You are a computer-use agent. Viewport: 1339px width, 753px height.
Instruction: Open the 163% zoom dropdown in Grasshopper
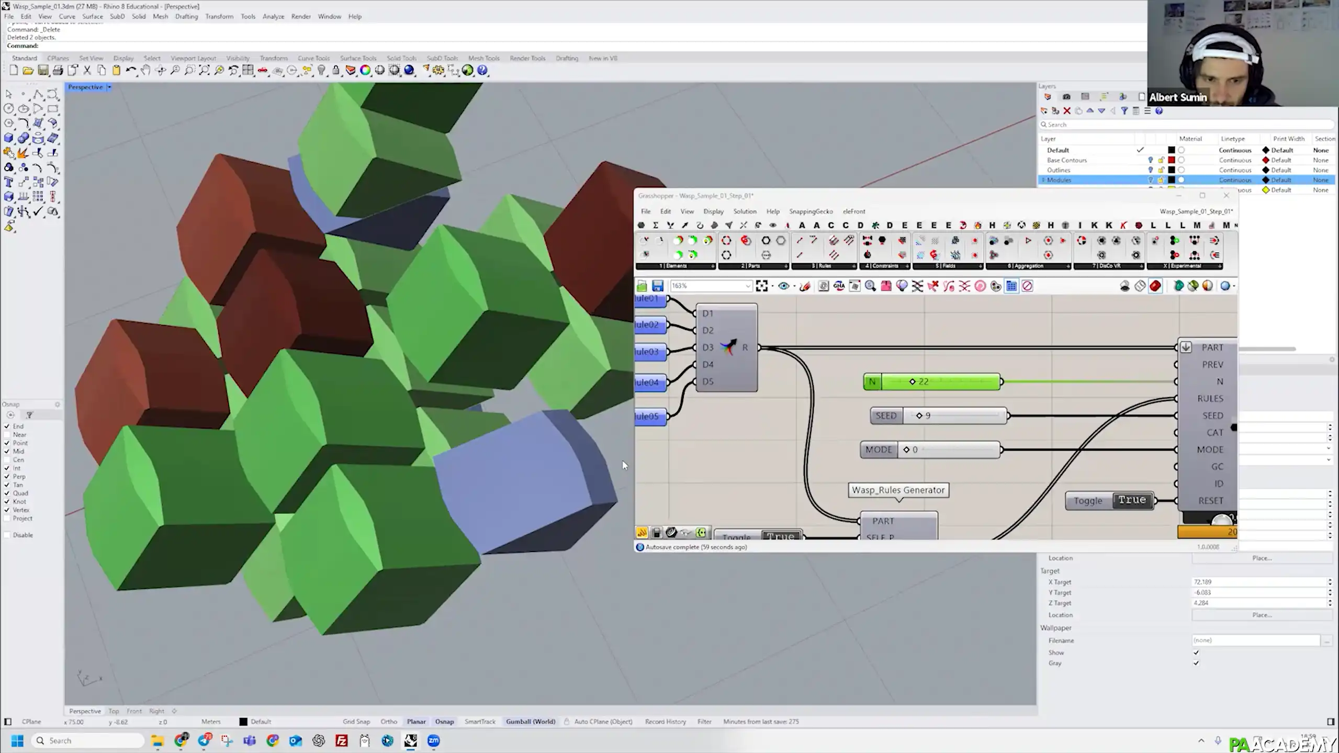click(x=748, y=286)
